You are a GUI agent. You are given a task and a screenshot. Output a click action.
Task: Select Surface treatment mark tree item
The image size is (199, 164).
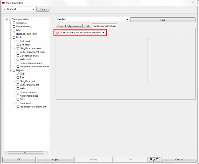coord(32,52)
